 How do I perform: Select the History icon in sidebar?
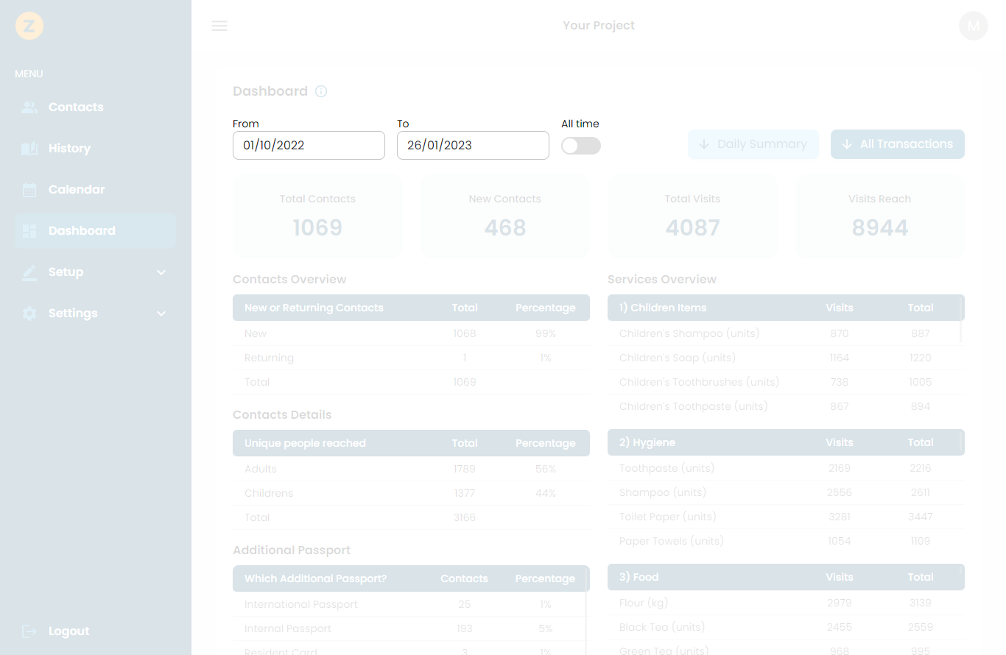(29, 148)
